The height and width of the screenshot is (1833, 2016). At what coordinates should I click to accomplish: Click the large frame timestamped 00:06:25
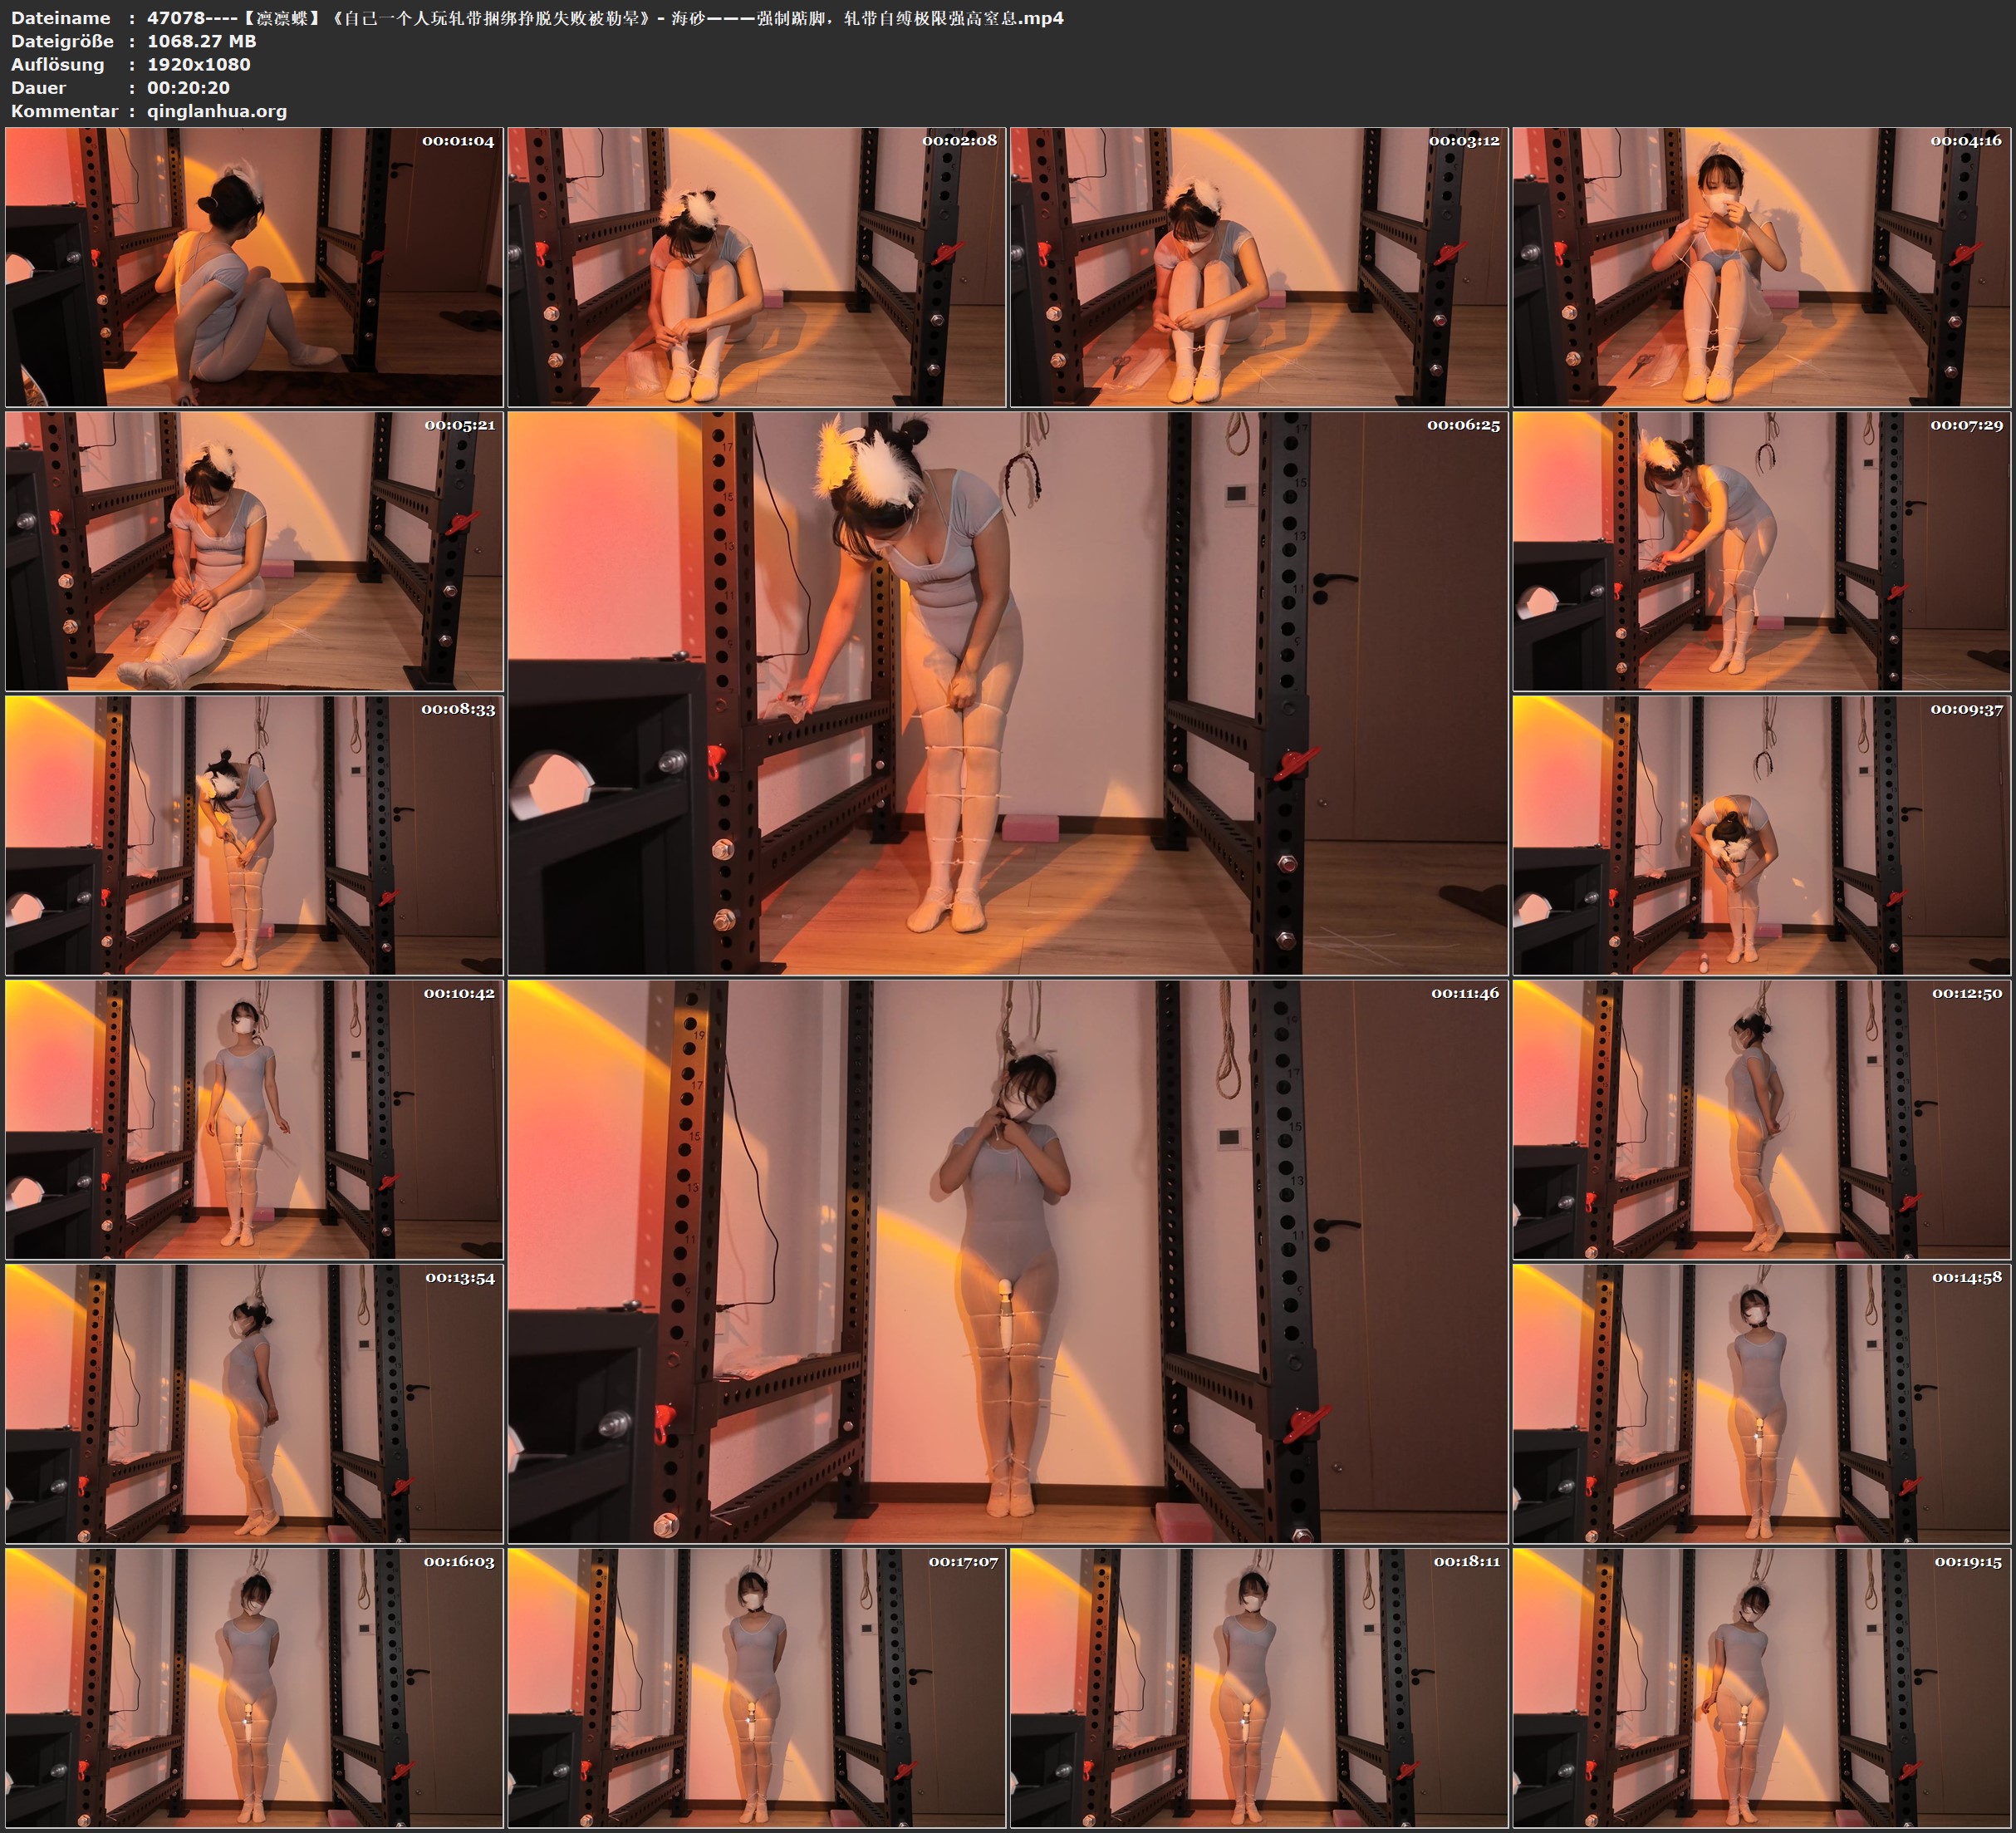1007,692
